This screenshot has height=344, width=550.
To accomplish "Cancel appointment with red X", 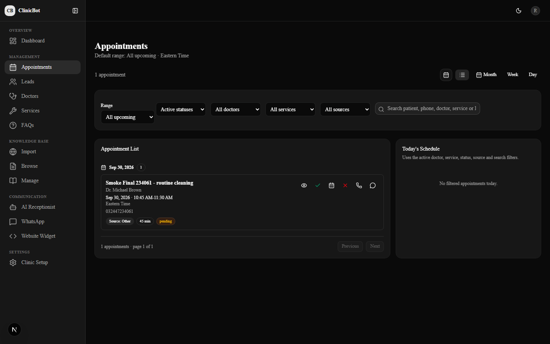I will coord(345,185).
